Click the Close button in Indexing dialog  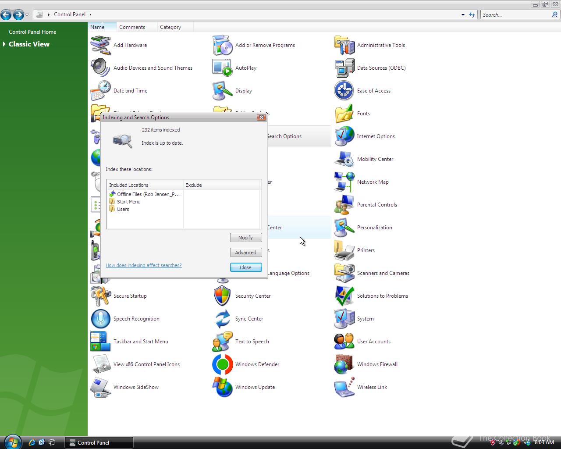[246, 267]
